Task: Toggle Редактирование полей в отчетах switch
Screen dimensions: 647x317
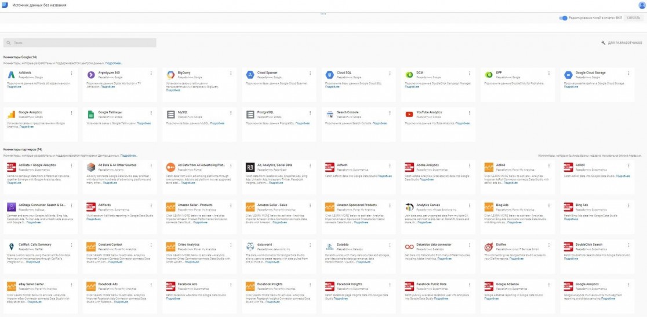Action: click(564, 18)
